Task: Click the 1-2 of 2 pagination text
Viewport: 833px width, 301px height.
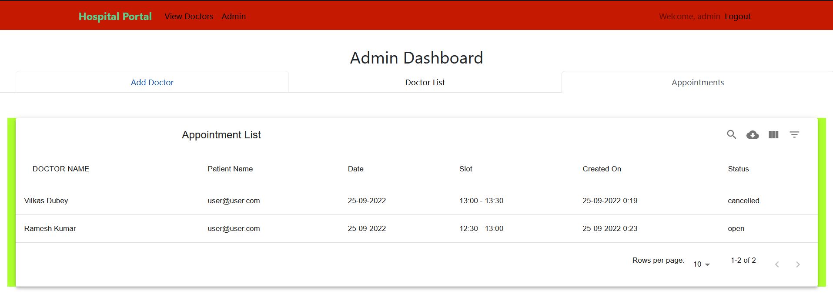Action: 743,260
